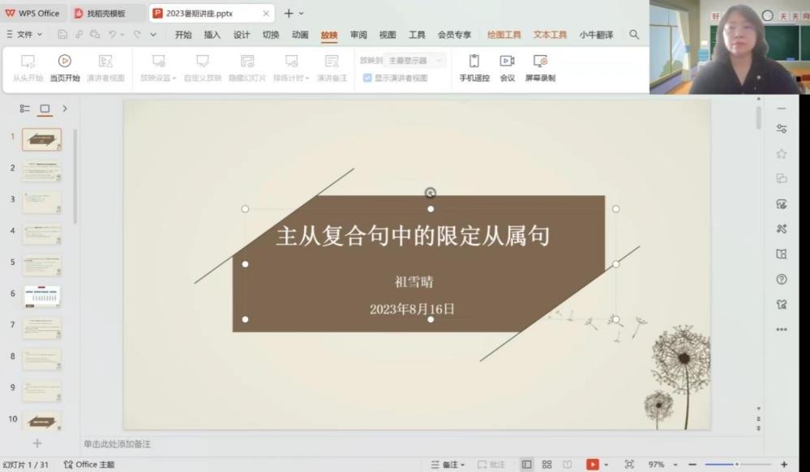The width and height of the screenshot is (810, 472).
Task: Switch to slide sorter grid view
Action: pos(546,465)
